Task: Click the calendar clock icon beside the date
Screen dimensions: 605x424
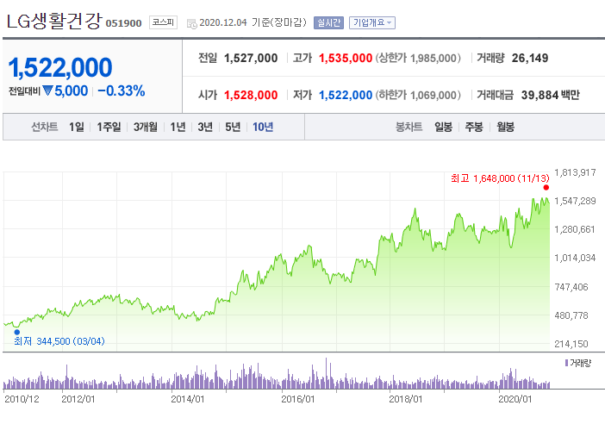Action: coord(192,23)
